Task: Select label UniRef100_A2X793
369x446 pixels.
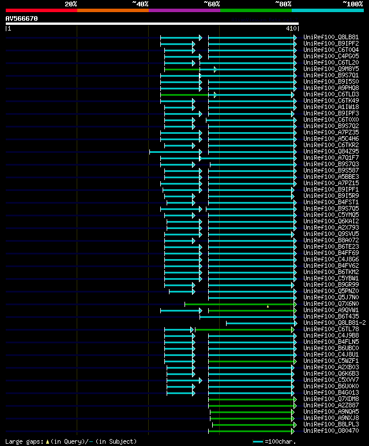Action: click(x=331, y=227)
